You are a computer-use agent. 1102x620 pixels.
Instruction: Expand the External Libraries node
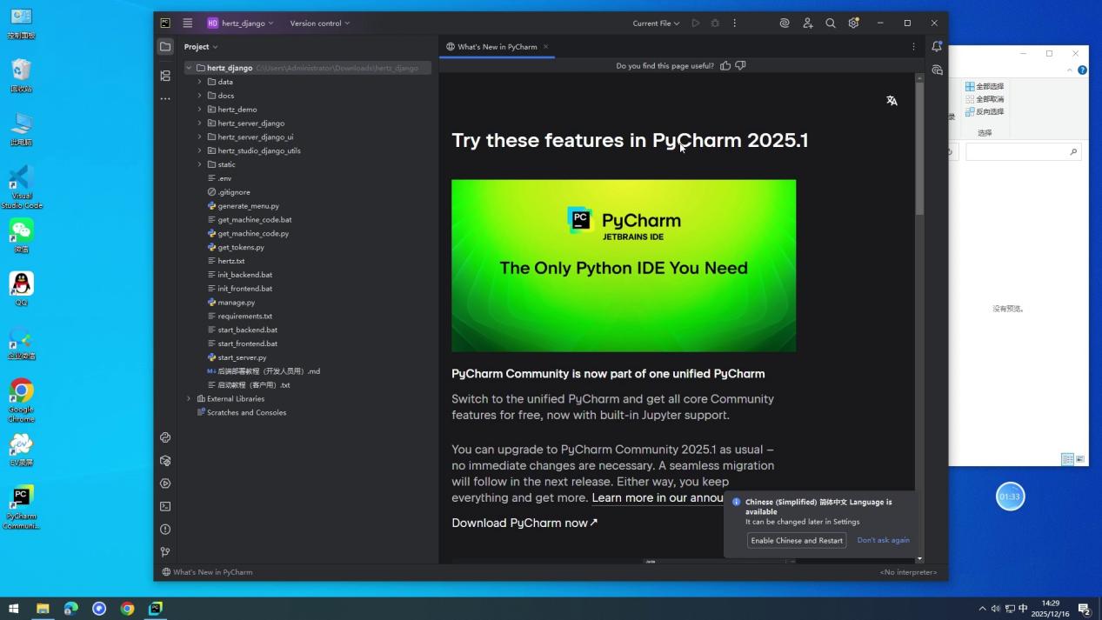coord(189,398)
